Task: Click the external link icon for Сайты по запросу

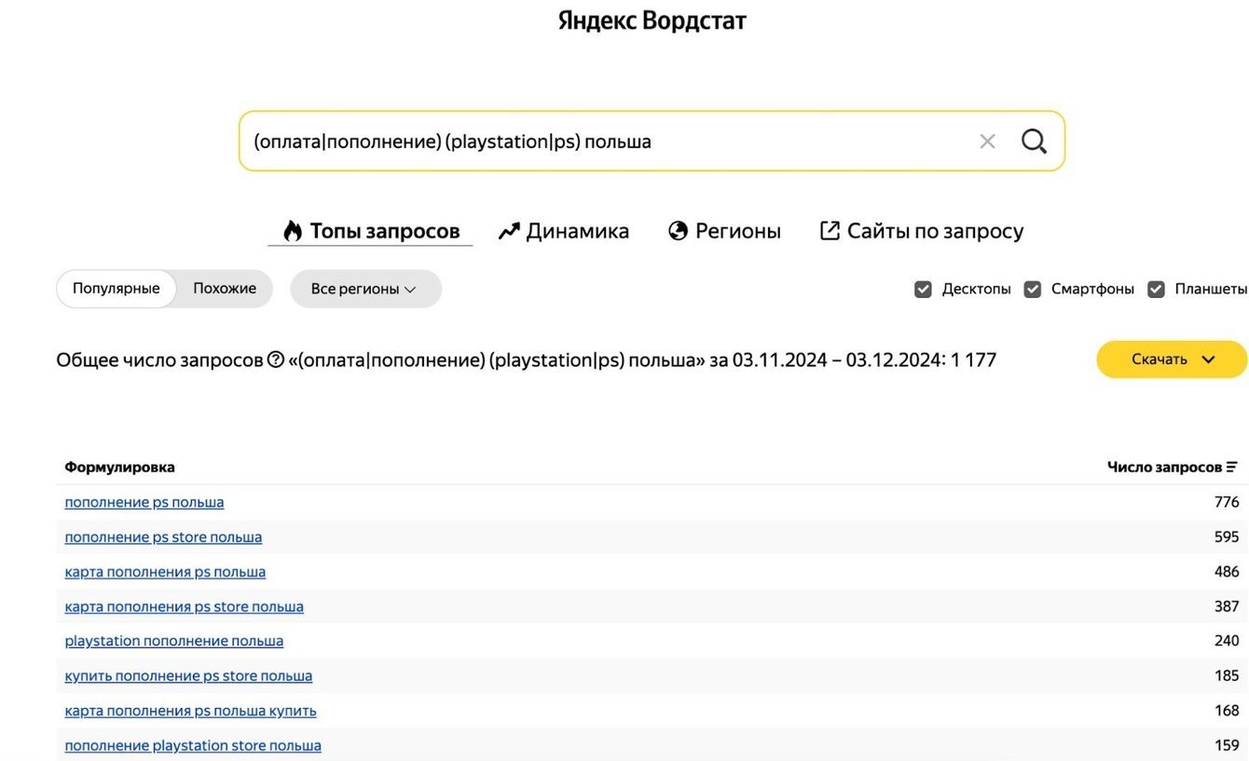Action: point(830,231)
